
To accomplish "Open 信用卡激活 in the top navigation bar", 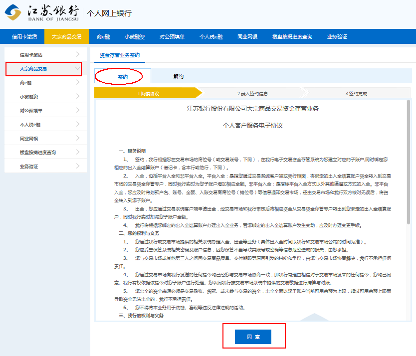I will (24, 36).
